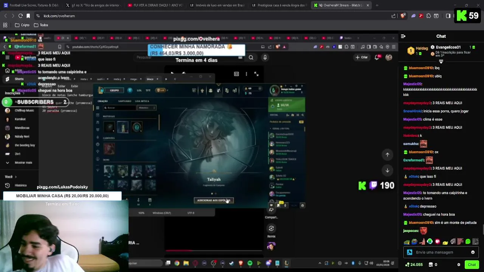The width and height of the screenshot is (484, 272).
Task: Share this page from address bar
Action: coord(394,16)
